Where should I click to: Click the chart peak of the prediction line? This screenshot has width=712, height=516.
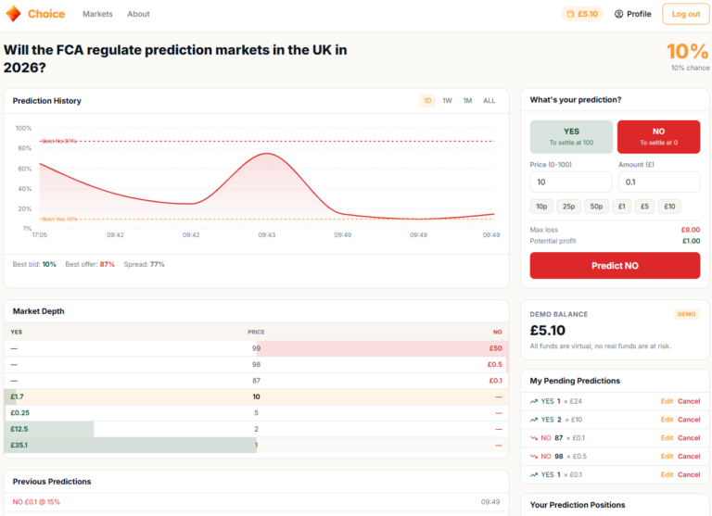click(267, 154)
